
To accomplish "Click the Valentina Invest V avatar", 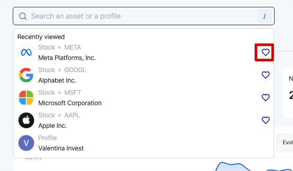I will click(x=26, y=143).
